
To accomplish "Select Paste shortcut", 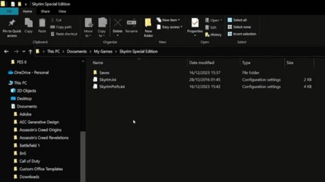I will pyautogui.click(x=64, y=34).
